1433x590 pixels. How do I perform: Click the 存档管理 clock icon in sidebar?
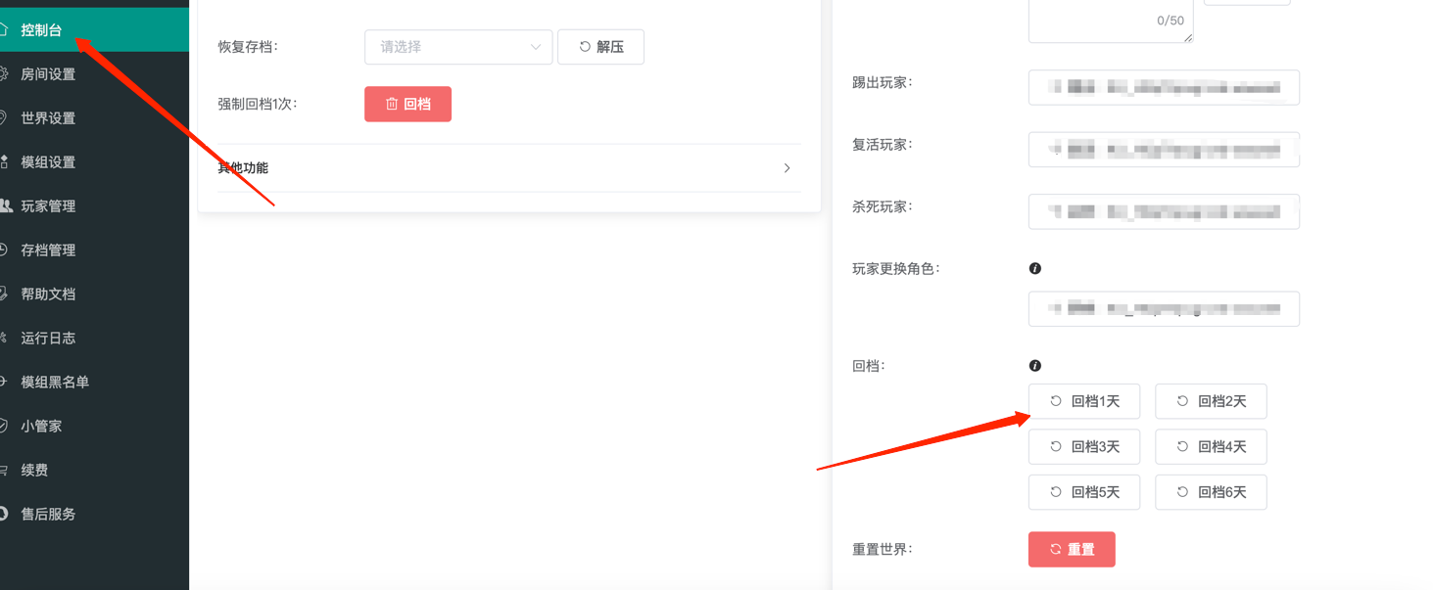[5, 250]
